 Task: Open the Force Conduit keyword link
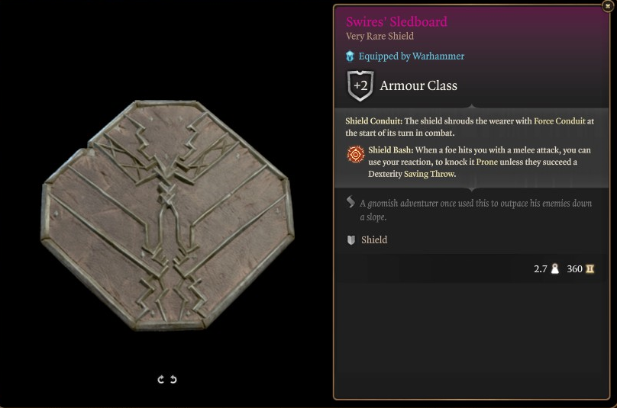559,121
